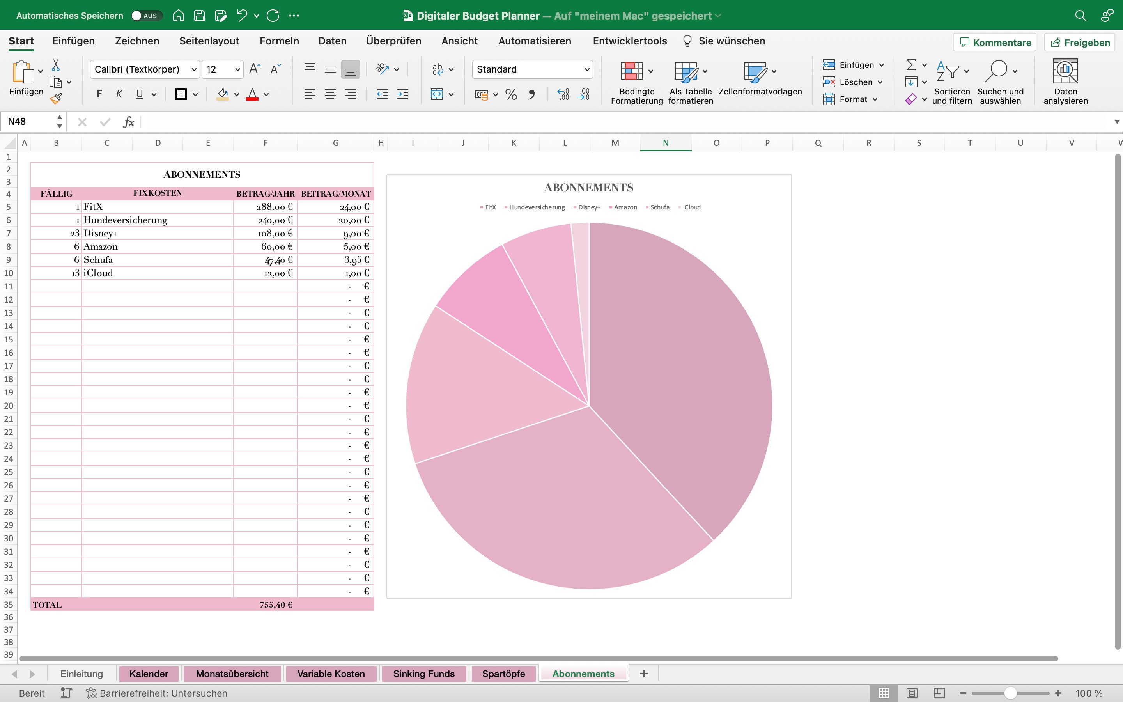Toggle bold formatting with the F button

pyautogui.click(x=98, y=94)
